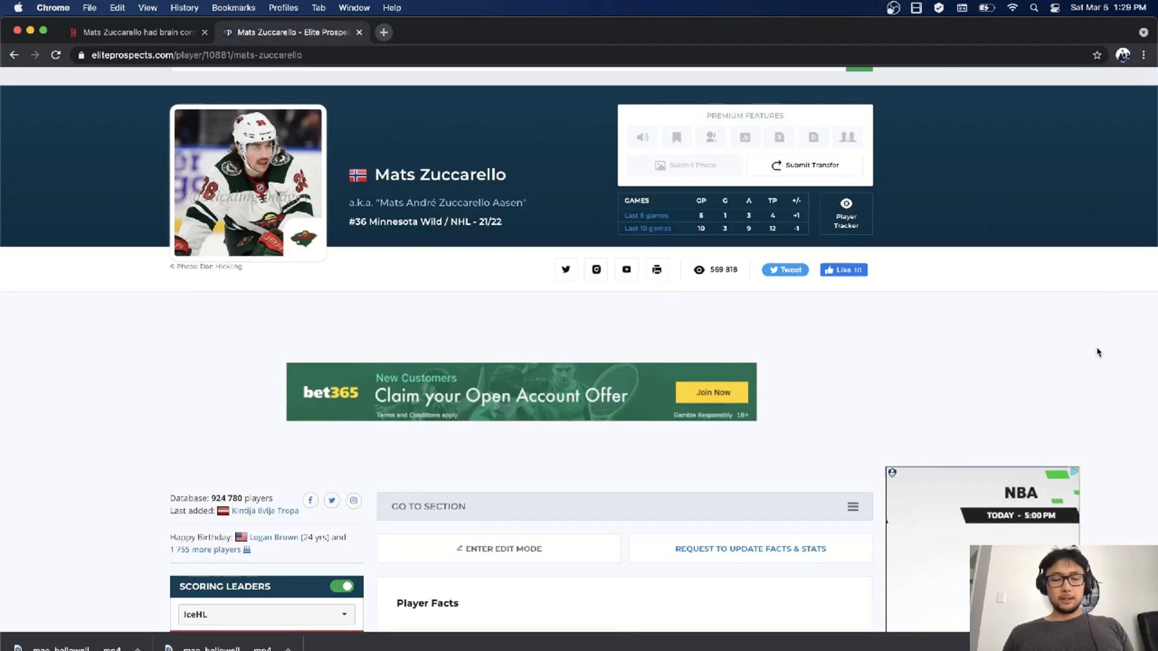
Task: Open the IceHL league dropdown
Action: coord(265,614)
